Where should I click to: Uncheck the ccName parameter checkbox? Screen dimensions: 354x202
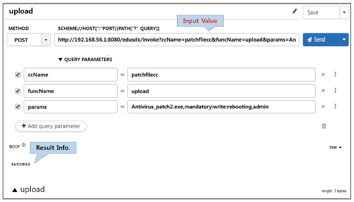(x=18, y=74)
